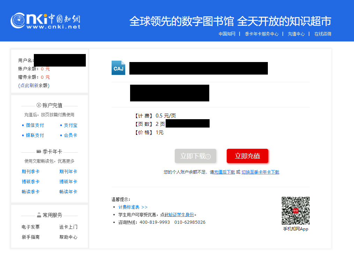Click the 手机知网App QR code
The image size is (354, 253).
coord(295,211)
